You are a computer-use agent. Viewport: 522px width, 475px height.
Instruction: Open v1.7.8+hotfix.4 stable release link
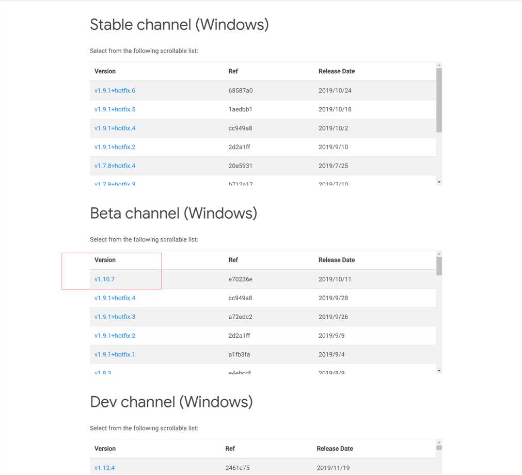coord(115,166)
